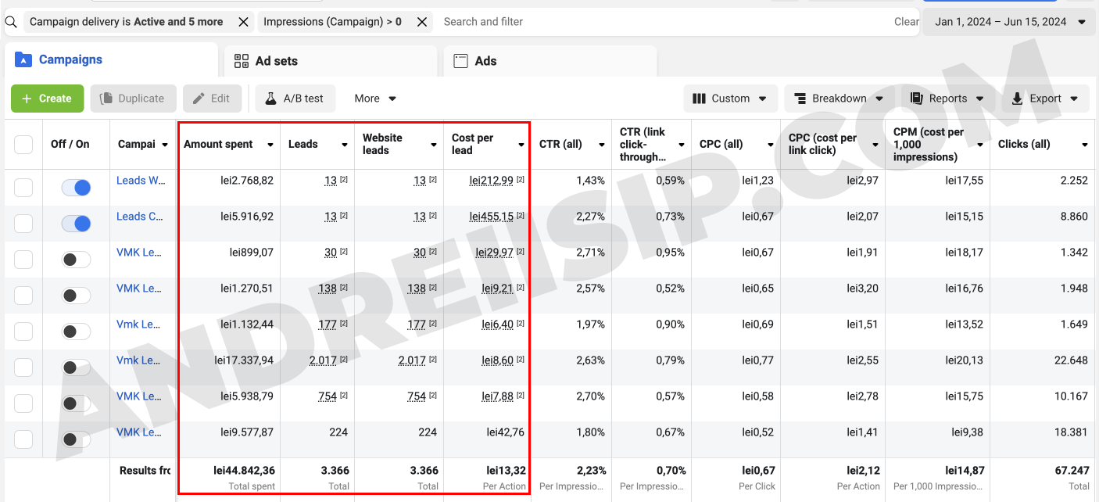The width and height of the screenshot is (1099, 502).
Task: Turn on toggle for lei899,07 campaign
Action: [x=76, y=260]
